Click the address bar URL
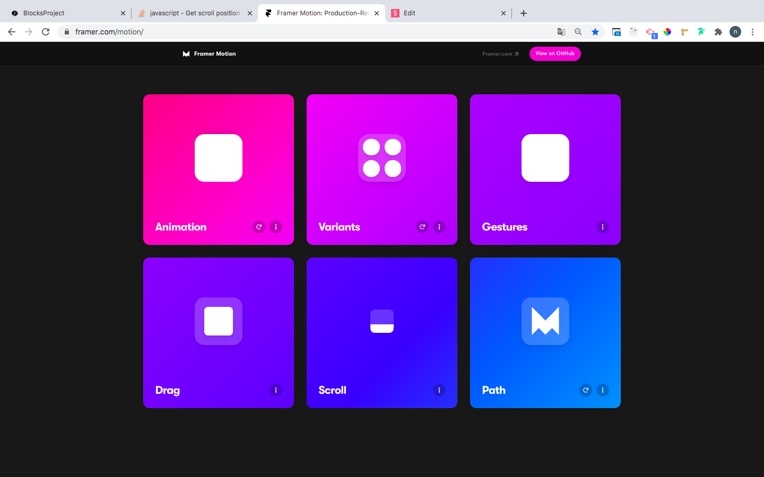The image size is (764, 477). (109, 32)
